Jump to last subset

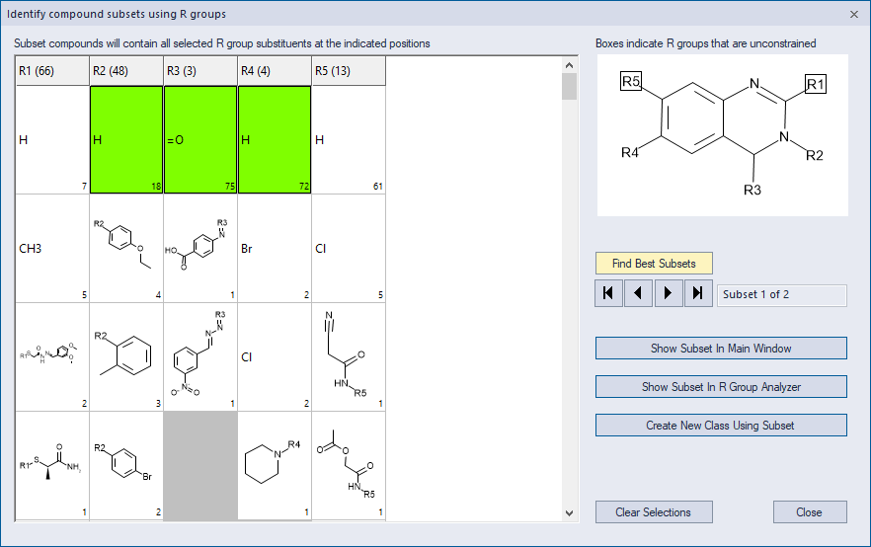pos(698,293)
